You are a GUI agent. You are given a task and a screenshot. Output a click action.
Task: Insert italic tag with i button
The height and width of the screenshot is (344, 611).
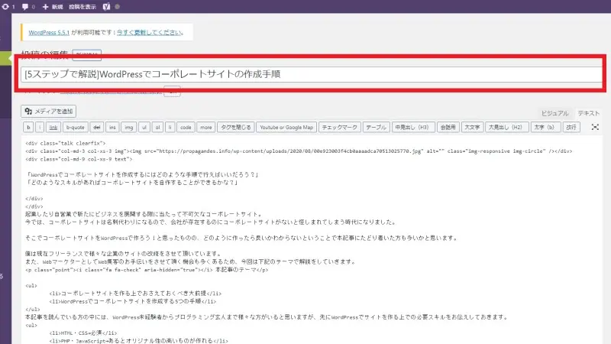(x=40, y=127)
